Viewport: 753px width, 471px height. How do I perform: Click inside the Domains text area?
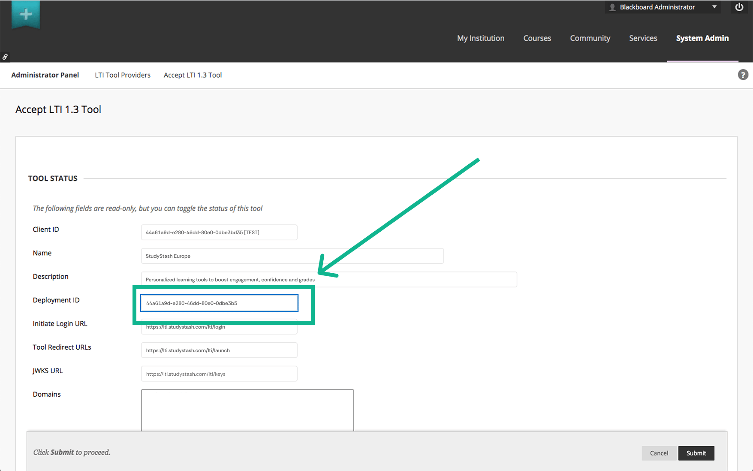[247, 410]
